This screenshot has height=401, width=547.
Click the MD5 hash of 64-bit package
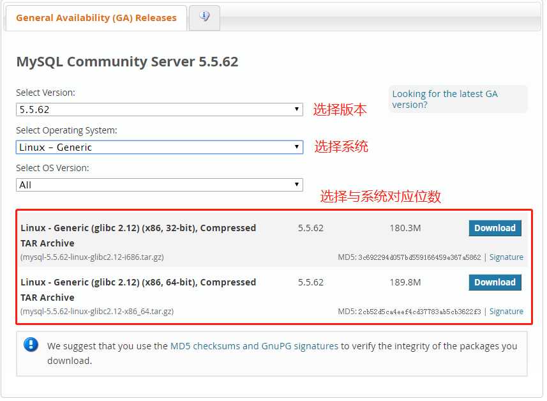(x=419, y=312)
